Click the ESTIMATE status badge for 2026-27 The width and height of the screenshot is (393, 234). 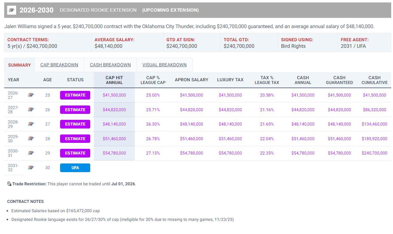(x=75, y=95)
